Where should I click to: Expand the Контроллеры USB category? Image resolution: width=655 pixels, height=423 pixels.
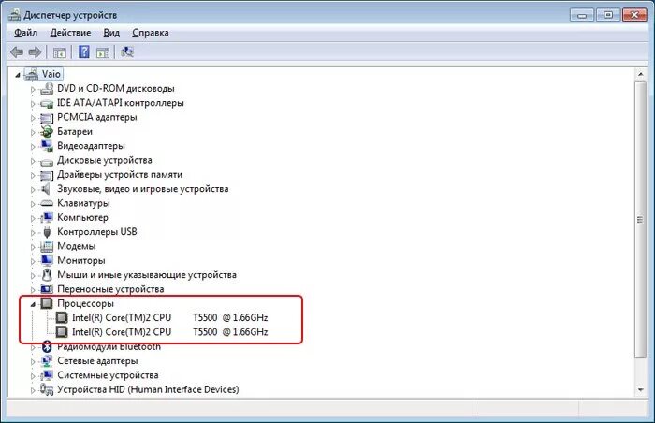(x=33, y=232)
